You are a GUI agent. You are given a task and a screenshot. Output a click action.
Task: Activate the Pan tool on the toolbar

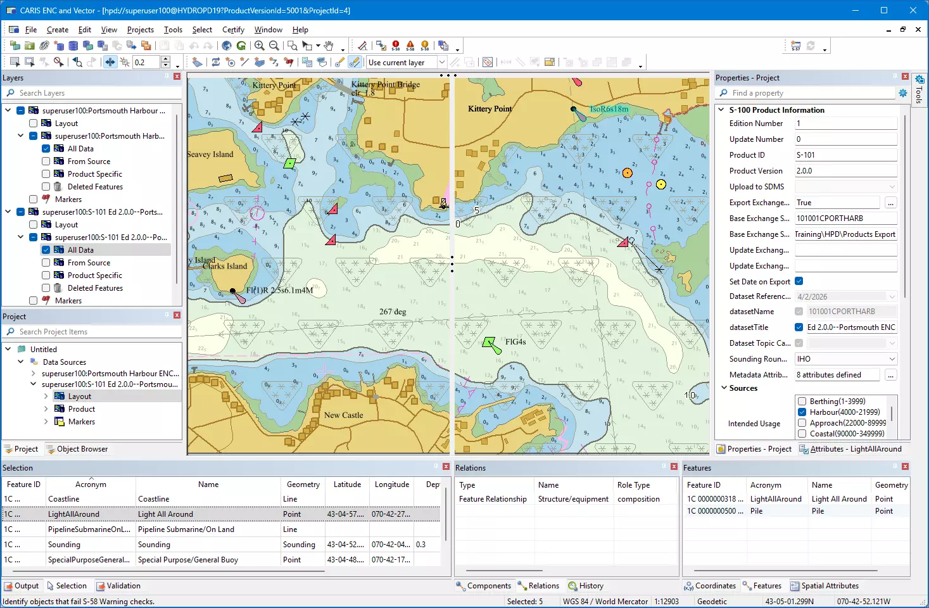pos(329,45)
